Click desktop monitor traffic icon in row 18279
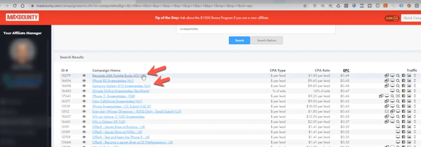The height and width of the screenshot is (147, 421). [x=393, y=76]
